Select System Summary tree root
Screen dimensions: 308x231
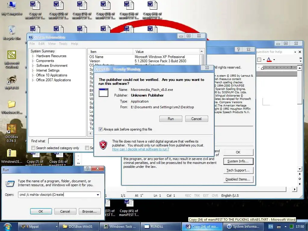click(43, 51)
